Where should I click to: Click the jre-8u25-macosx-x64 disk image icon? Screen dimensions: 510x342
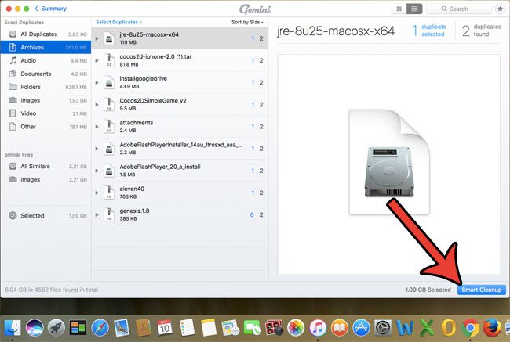(x=109, y=38)
